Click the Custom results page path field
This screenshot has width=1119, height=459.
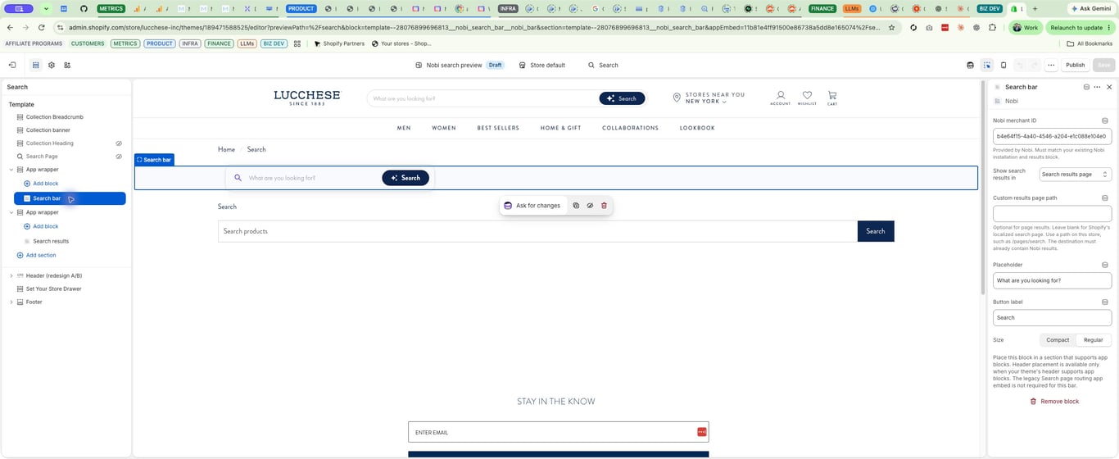(1052, 213)
